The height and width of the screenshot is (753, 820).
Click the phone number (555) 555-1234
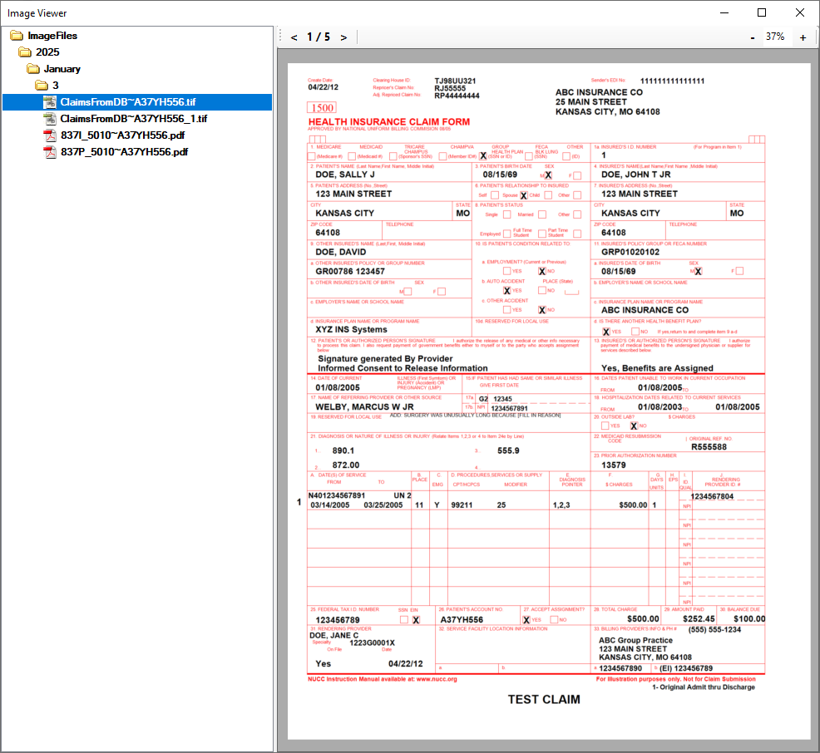[x=714, y=630]
